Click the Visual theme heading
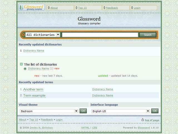The image size is (178, 134). [28, 105]
